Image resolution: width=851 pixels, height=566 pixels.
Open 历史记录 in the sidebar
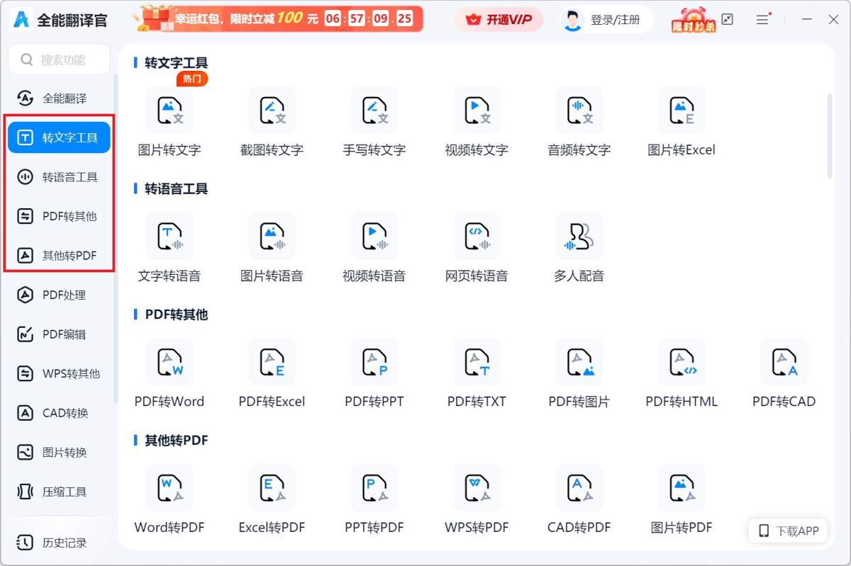pyautogui.click(x=59, y=543)
